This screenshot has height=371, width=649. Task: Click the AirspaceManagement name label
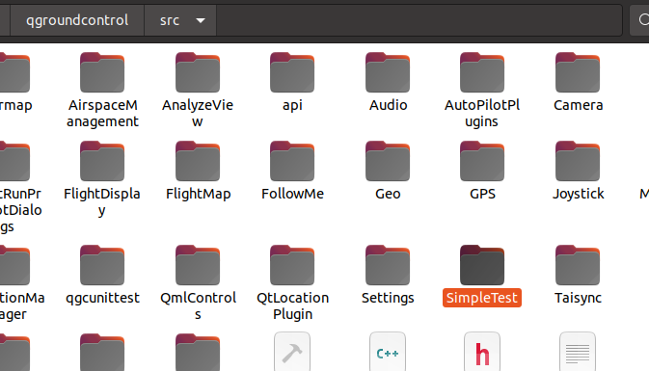[x=102, y=114]
